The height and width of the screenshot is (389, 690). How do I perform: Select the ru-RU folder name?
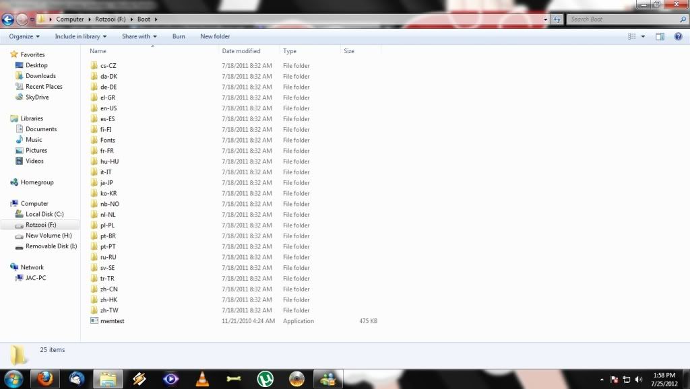coord(108,257)
